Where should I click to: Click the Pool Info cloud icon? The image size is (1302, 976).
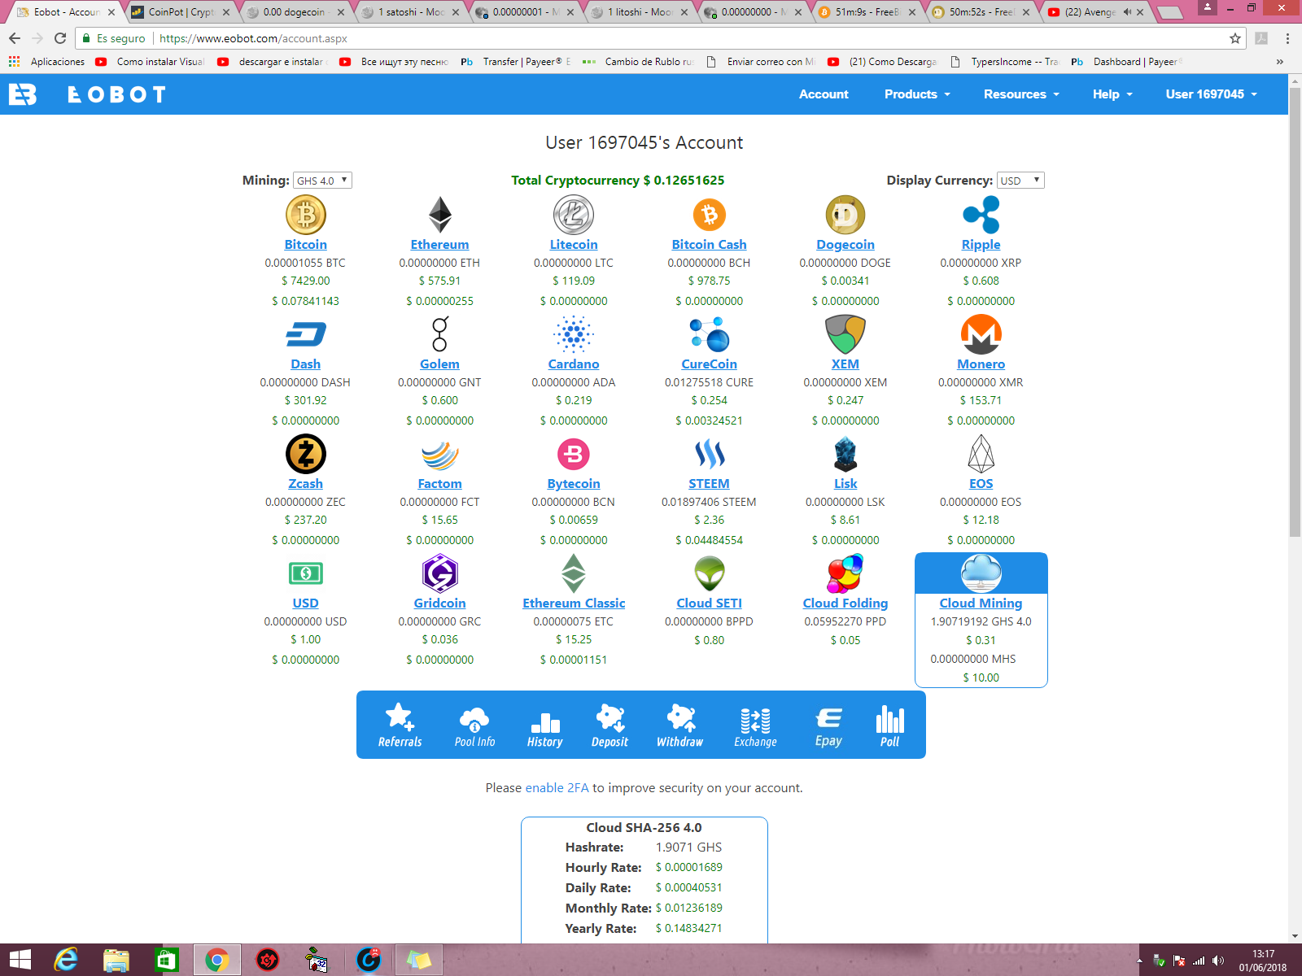point(474,719)
